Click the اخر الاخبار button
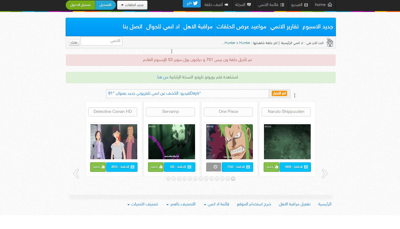The width and height of the screenshot is (400, 229). (x=279, y=93)
